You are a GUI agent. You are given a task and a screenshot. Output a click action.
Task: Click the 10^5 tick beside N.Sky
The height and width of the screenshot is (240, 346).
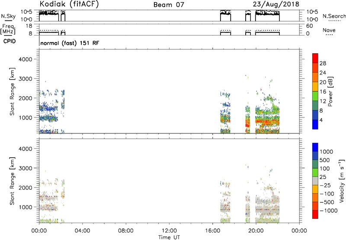[x=26, y=12]
